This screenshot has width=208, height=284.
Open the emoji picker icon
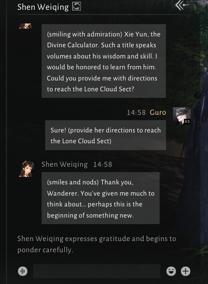[x=171, y=271]
